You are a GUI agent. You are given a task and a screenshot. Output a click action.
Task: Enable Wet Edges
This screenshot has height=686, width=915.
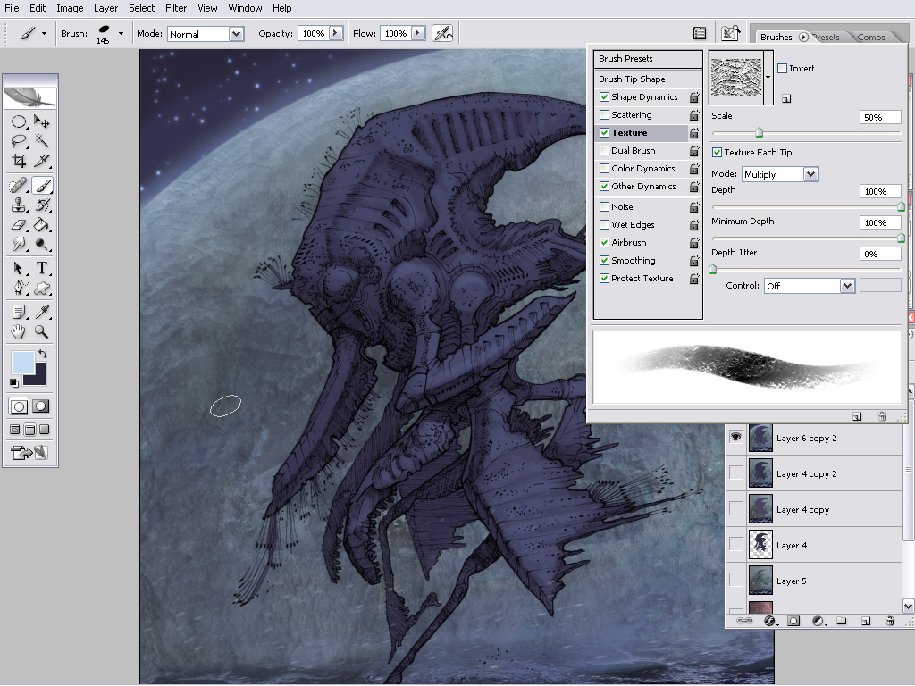point(605,224)
